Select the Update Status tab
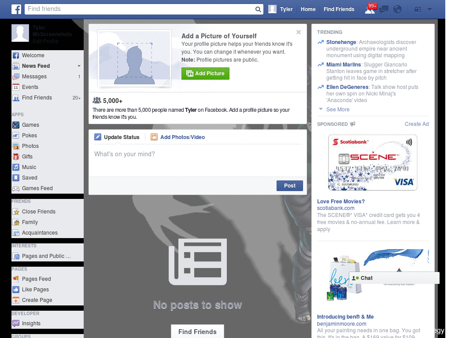Viewport: 451px width, 338px height. pyautogui.click(x=117, y=137)
